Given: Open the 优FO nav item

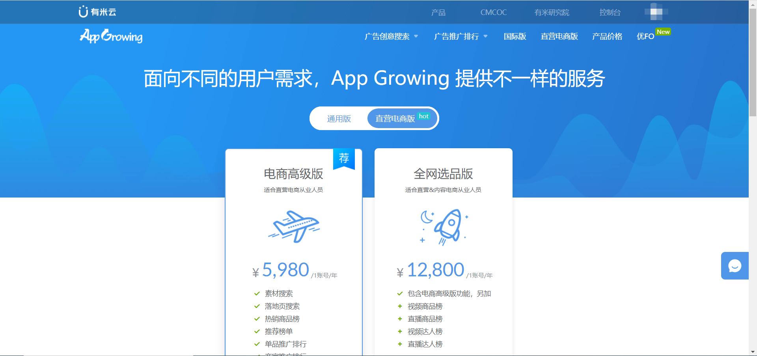Looking at the screenshot, I should [645, 36].
